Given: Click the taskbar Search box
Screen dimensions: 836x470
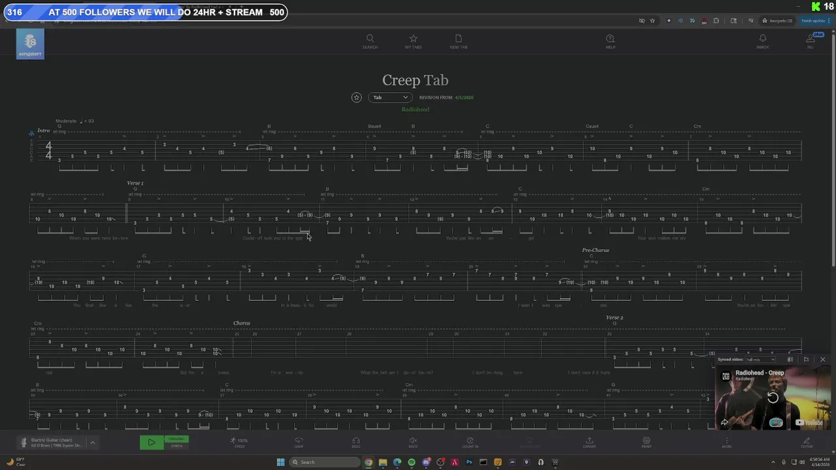Looking at the screenshot, I should tap(325, 462).
